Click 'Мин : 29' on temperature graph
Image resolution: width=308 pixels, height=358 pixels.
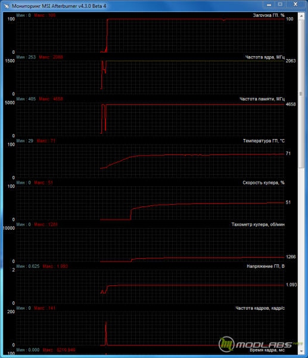coord(24,141)
